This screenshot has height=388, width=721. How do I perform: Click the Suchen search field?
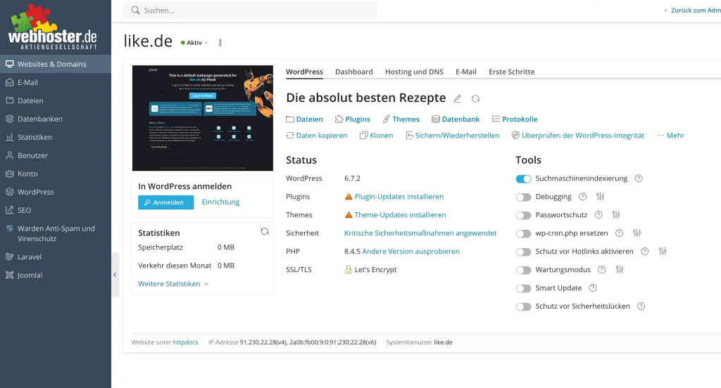click(x=251, y=10)
